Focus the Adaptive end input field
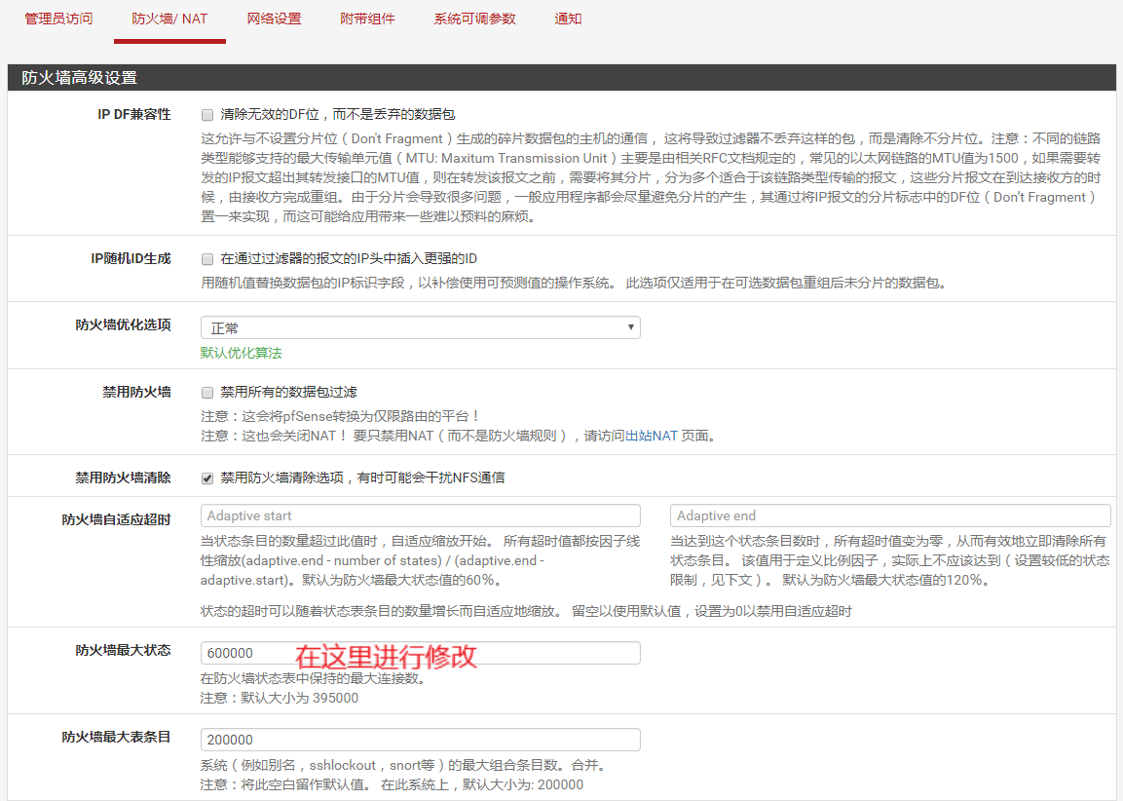Screen dimensions: 1123x801 point(889,515)
